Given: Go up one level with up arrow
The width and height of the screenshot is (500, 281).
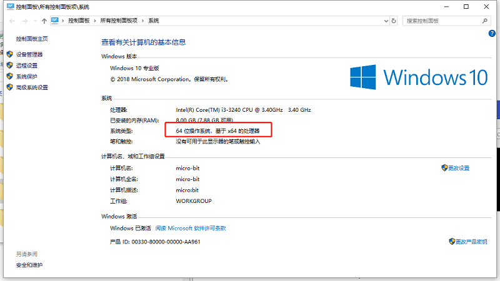Looking at the screenshot, I should [44, 21].
